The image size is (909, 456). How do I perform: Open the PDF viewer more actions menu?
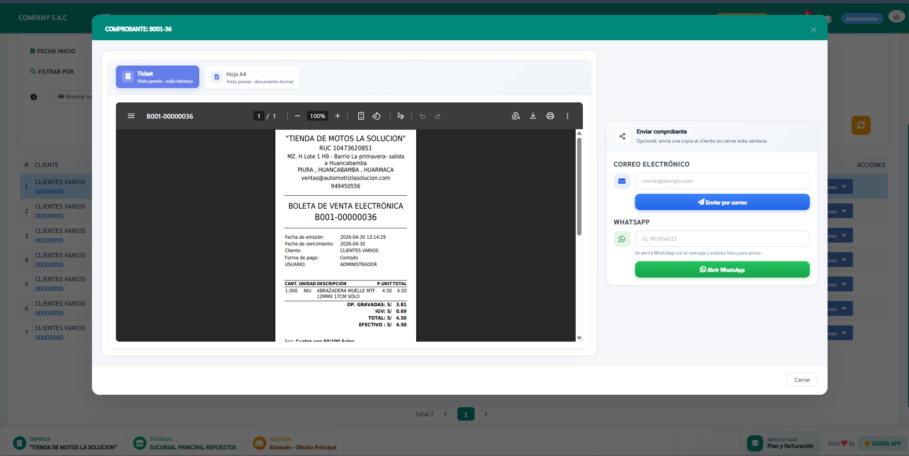pos(568,116)
